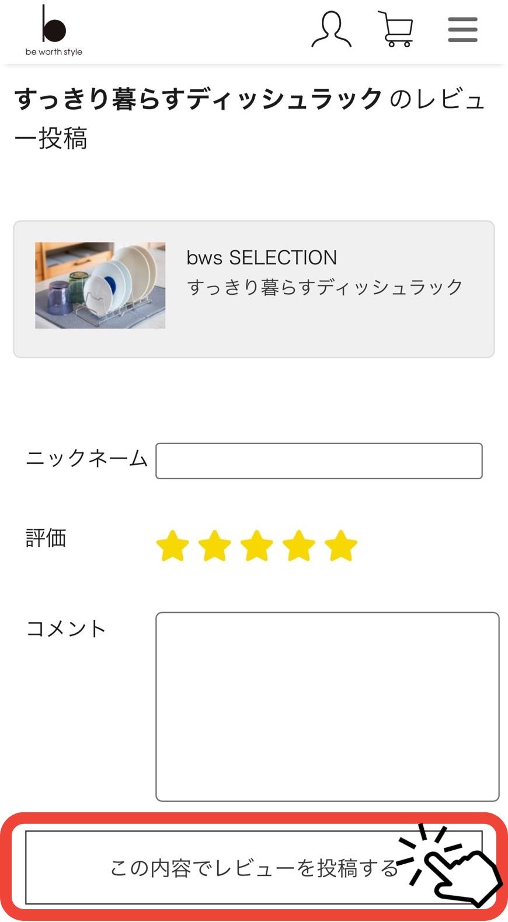
Task: Select the third rating star
Action: point(256,546)
